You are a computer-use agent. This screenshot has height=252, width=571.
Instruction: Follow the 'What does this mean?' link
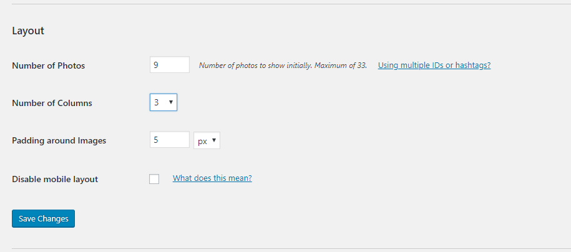[212, 178]
